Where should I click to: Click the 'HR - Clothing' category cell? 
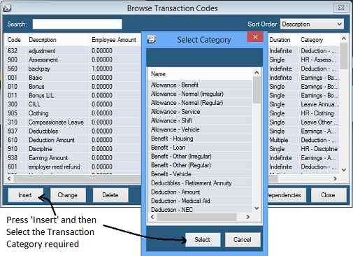click(x=319, y=113)
